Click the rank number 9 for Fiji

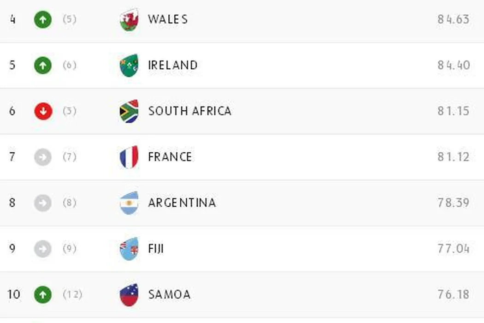(12, 249)
